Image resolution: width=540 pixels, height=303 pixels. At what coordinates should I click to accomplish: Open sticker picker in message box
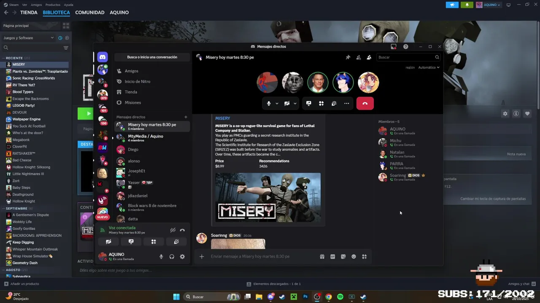[x=343, y=256]
